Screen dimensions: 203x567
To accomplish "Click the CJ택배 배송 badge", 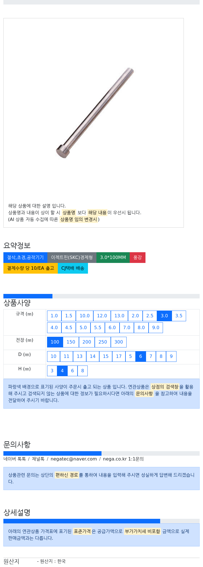I will pos(73,268).
